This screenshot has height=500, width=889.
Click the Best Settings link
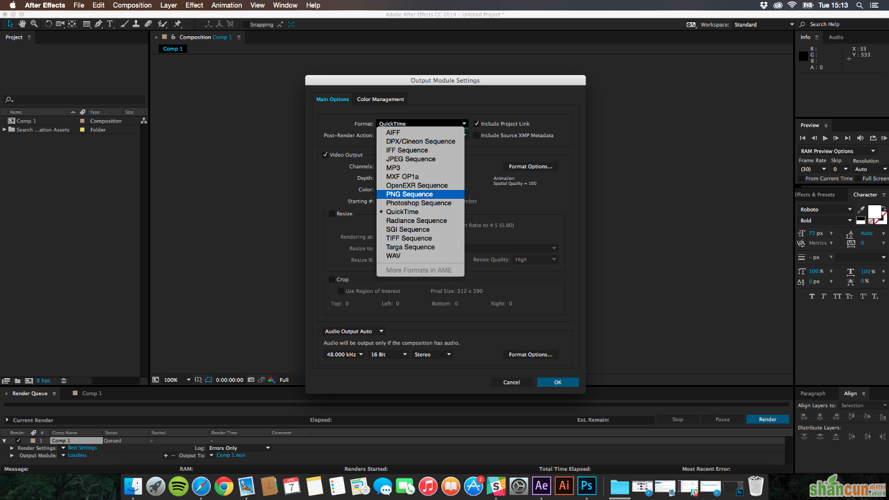point(83,448)
